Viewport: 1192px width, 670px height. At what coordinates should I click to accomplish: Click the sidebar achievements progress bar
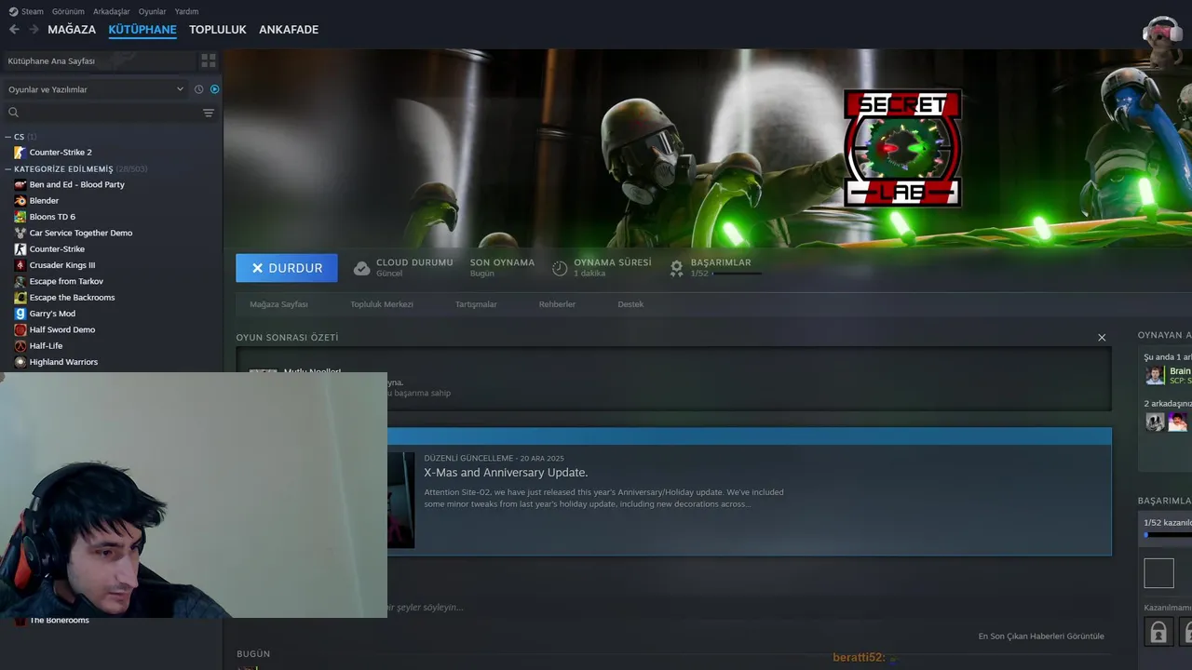(1168, 535)
